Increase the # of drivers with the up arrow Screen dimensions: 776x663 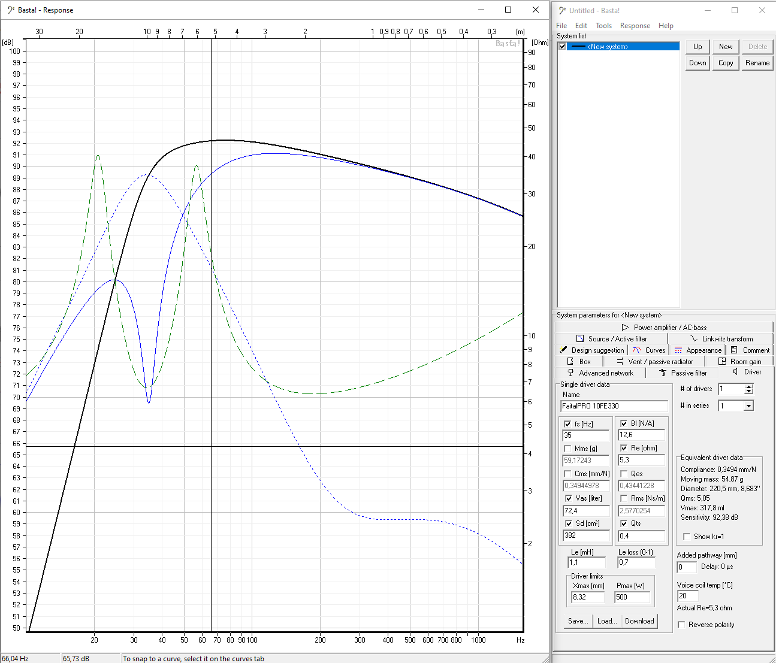[x=748, y=387]
